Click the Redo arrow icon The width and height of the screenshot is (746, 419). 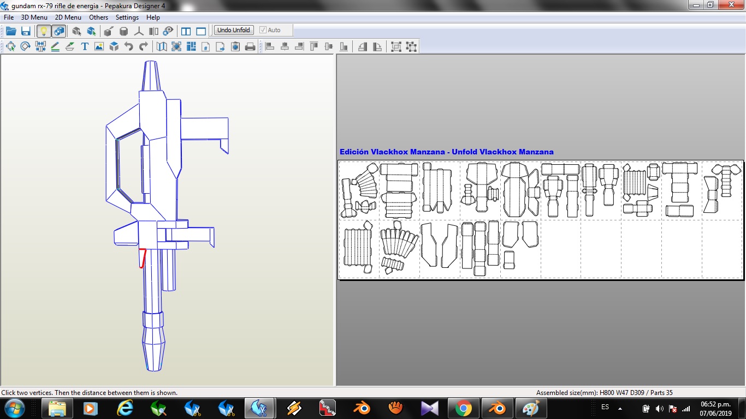pyautogui.click(x=144, y=46)
